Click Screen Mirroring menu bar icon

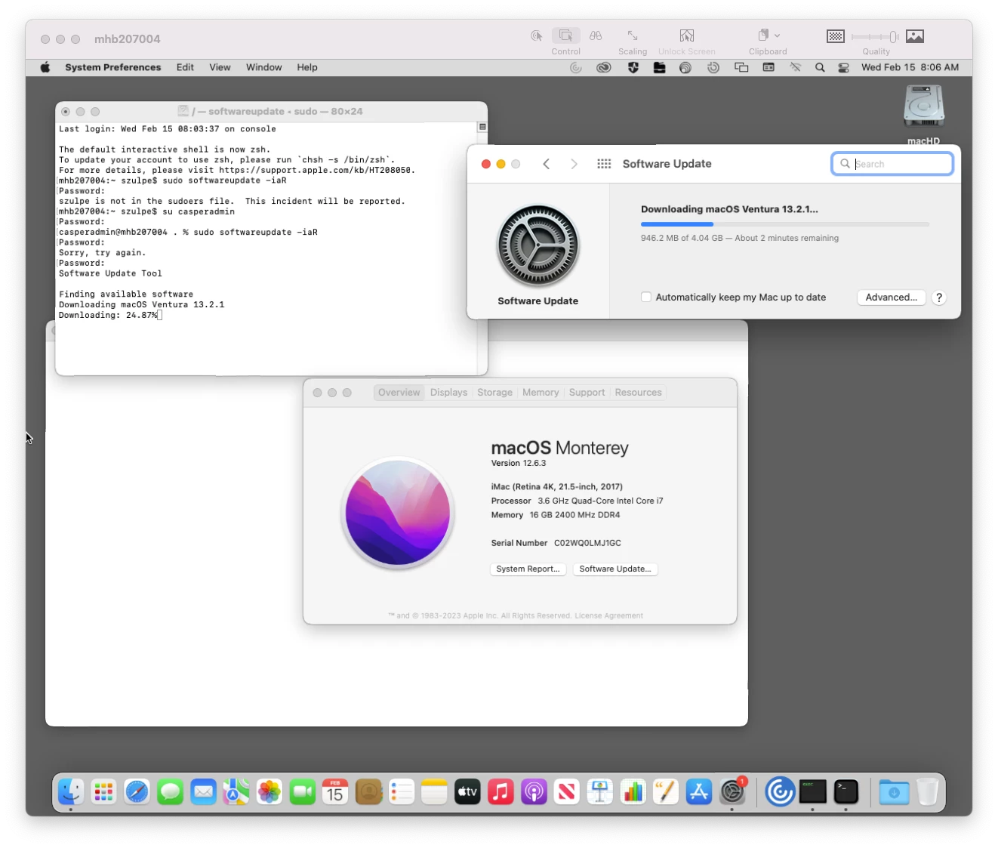(741, 67)
